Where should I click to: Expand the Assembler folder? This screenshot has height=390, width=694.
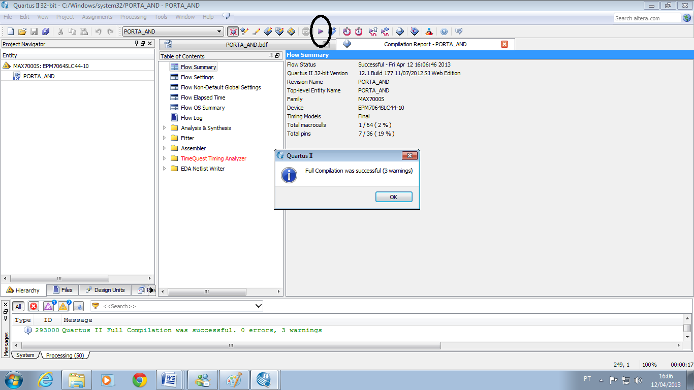click(x=164, y=148)
